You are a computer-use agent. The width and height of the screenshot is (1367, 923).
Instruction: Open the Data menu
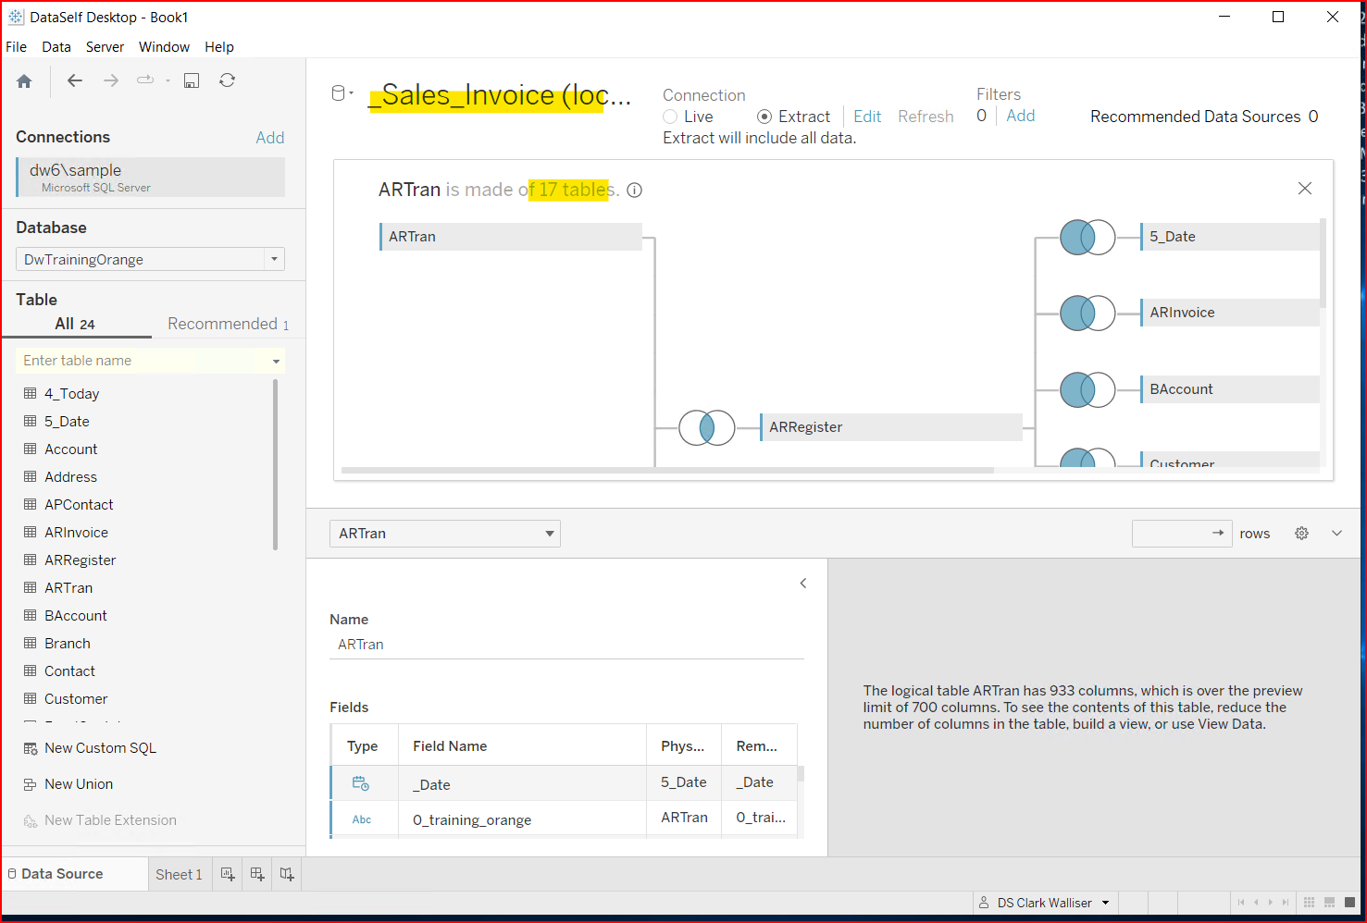pos(56,46)
